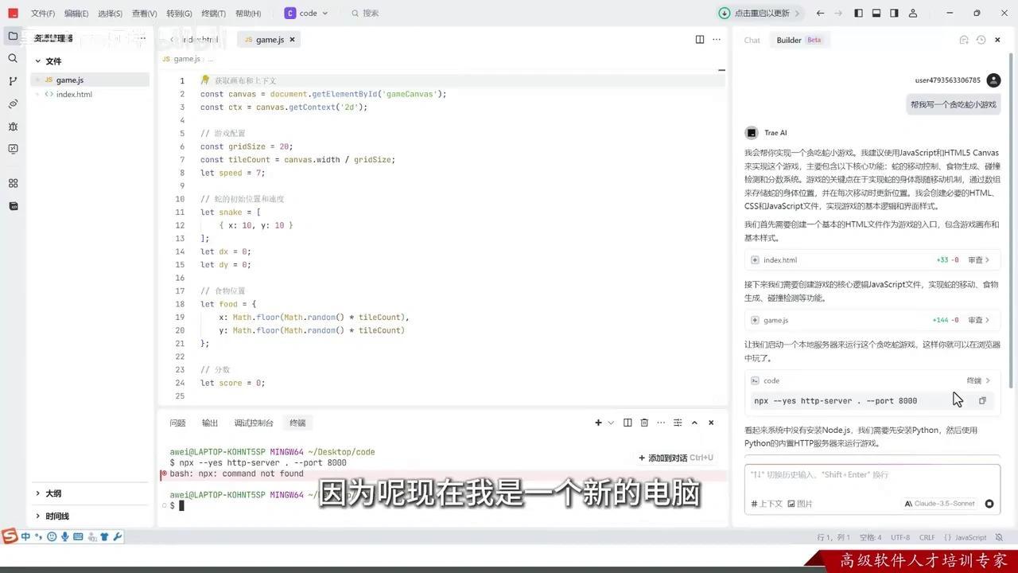Toggle the bottom panel visibility

(x=876, y=12)
